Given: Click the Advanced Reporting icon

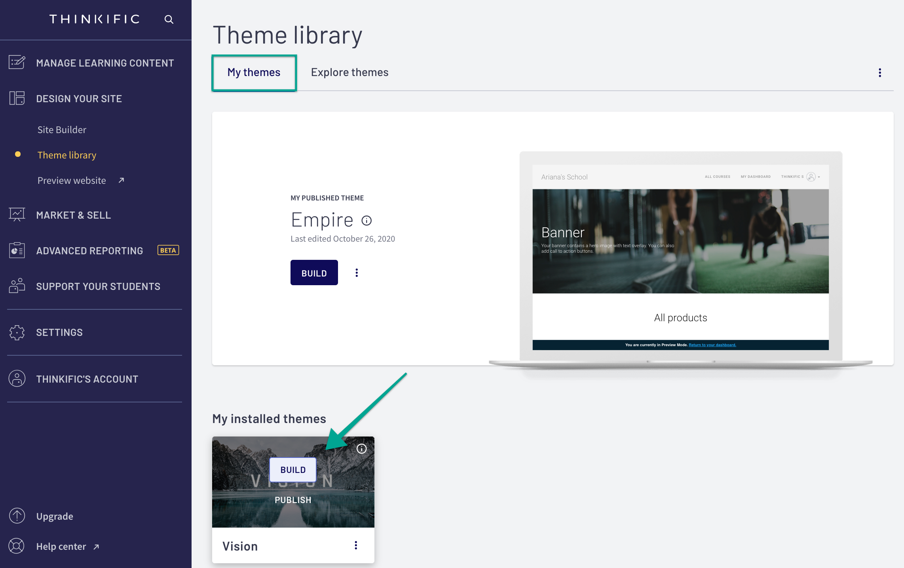Looking at the screenshot, I should click(17, 250).
